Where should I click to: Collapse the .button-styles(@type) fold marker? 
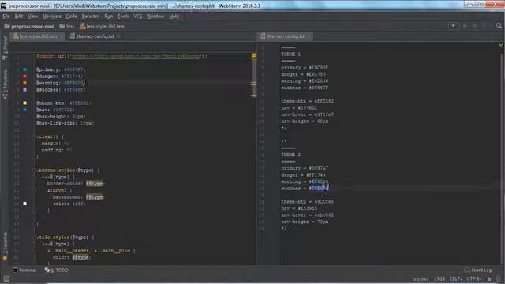click(x=34, y=170)
